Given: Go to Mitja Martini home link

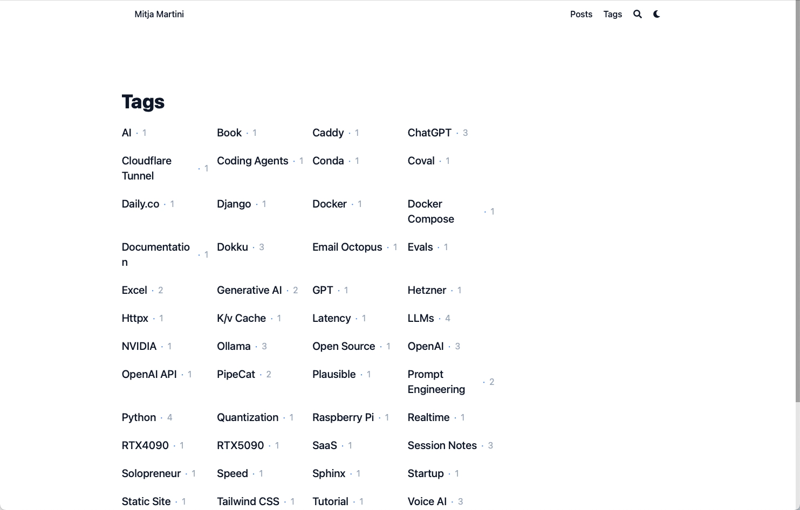Looking at the screenshot, I should 159,15.
